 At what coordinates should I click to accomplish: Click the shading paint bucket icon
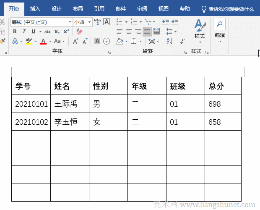click(x=120, y=41)
